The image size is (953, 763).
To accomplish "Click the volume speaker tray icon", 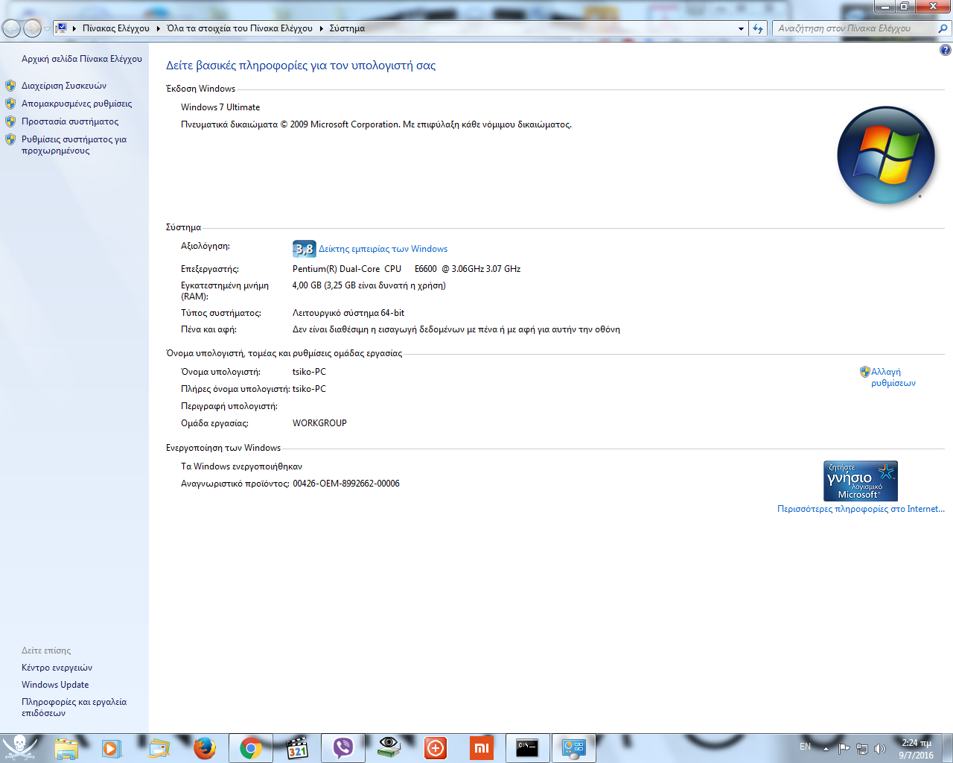I will point(879,748).
